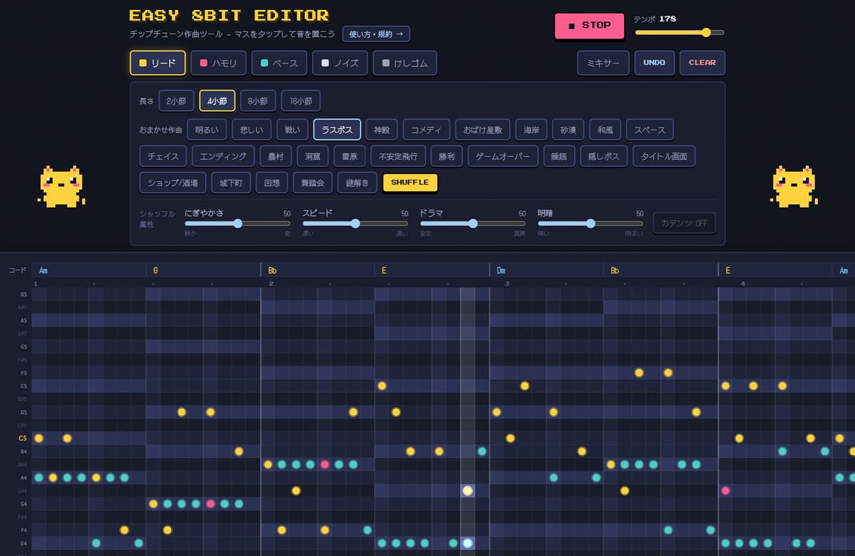Click the 謎解き preset
The height and width of the screenshot is (556, 855).
click(357, 182)
